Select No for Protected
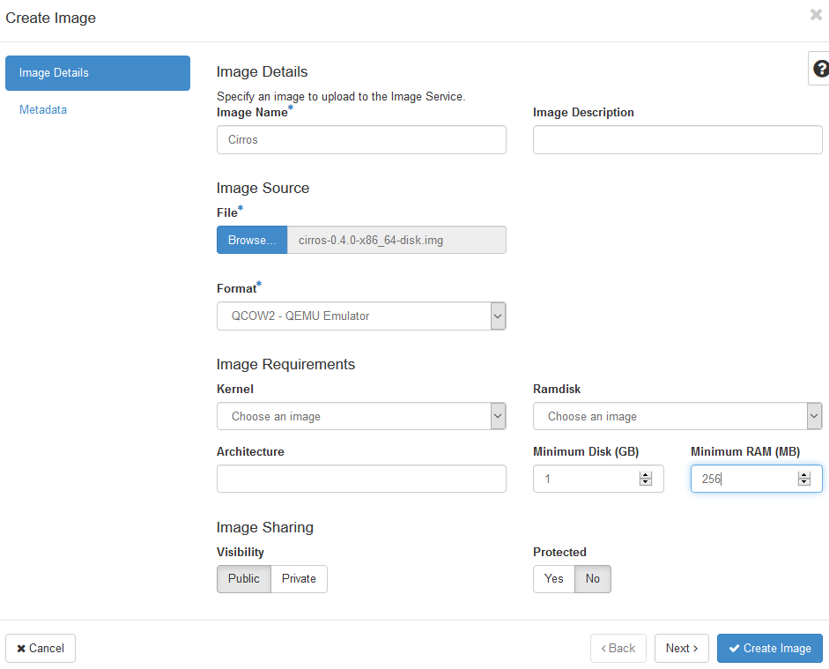The image size is (829, 669). (x=593, y=578)
